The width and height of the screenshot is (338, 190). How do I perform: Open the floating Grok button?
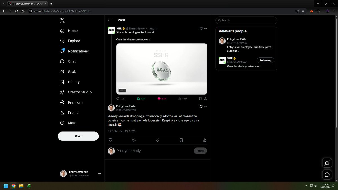tap(327, 163)
